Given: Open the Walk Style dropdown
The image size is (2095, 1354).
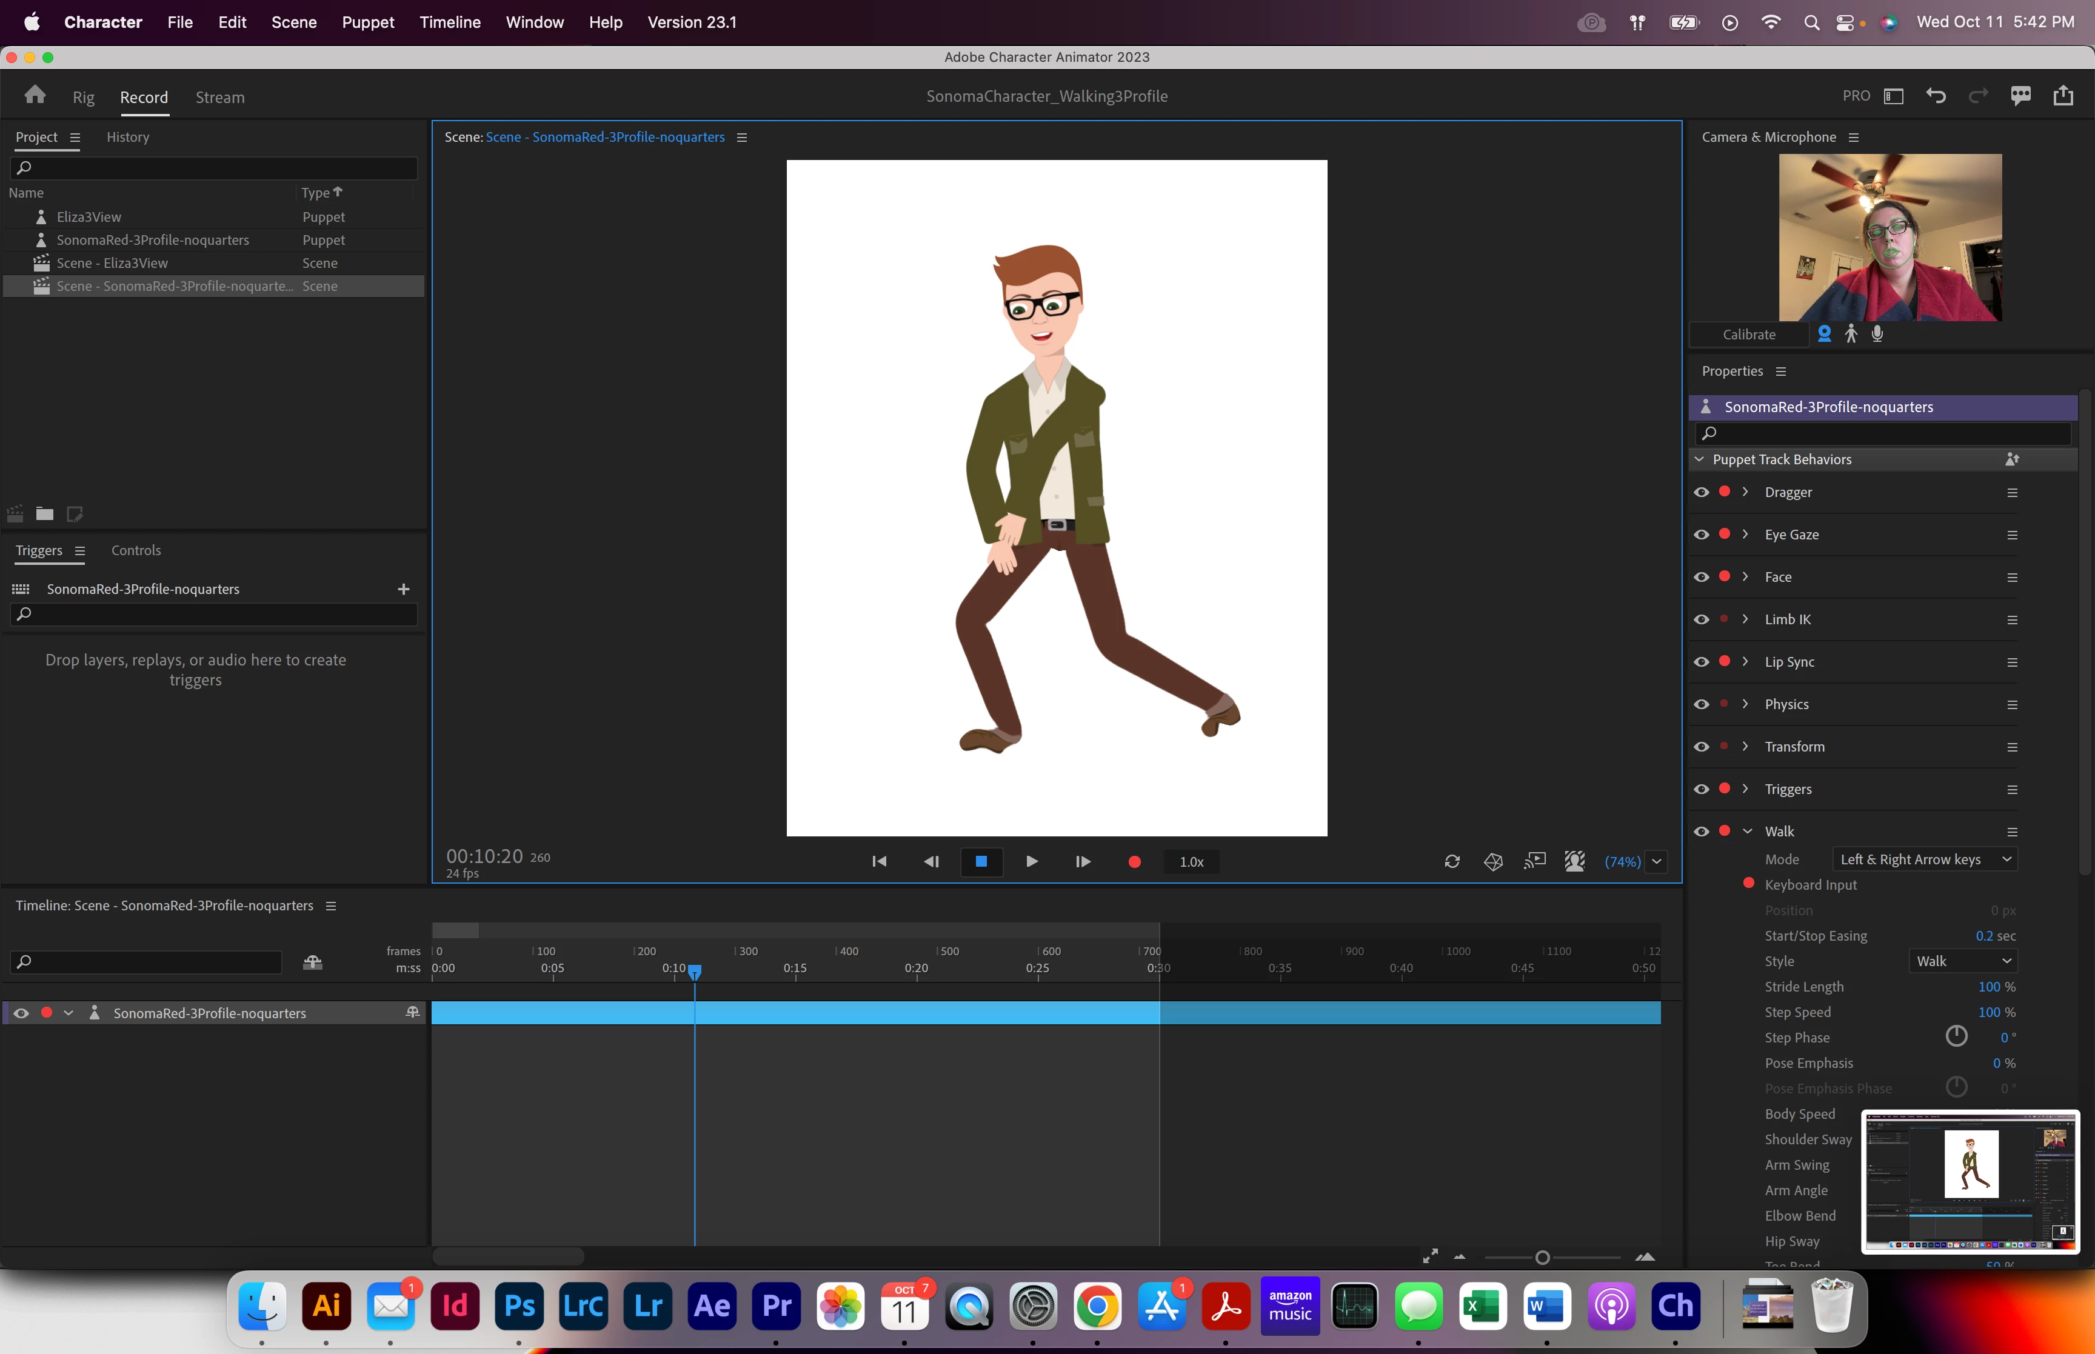Looking at the screenshot, I should point(1962,961).
